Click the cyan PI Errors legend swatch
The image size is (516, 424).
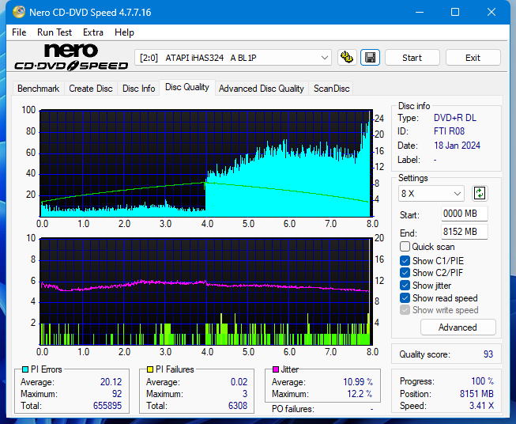coord(25,369)
